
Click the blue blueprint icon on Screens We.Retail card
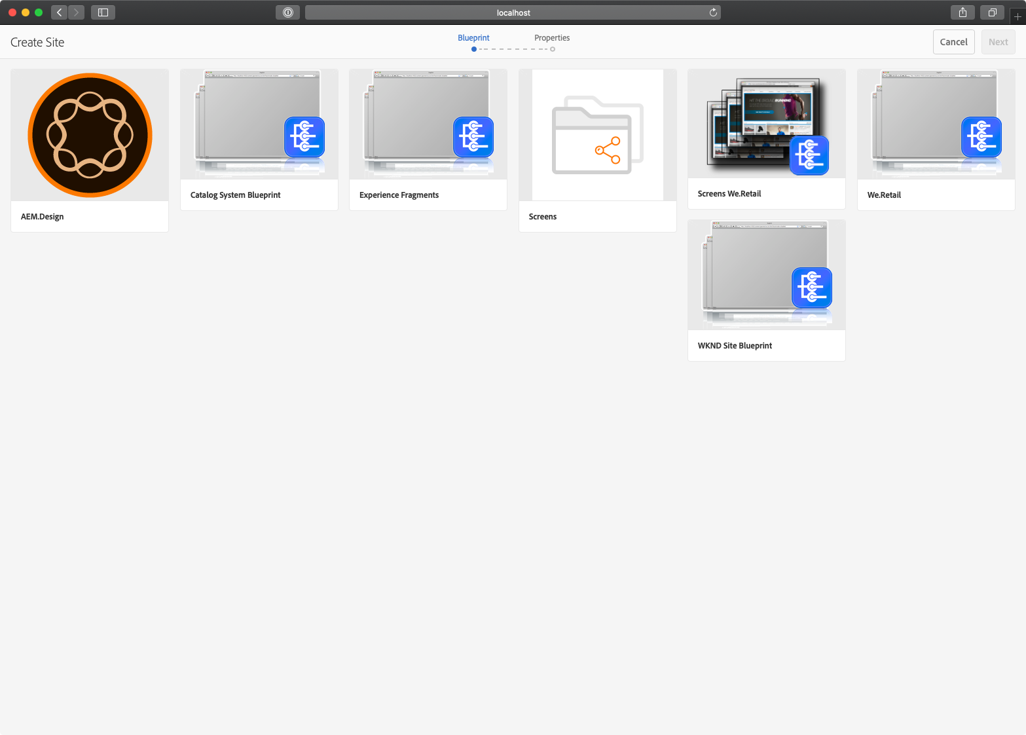pyautogui.click(x=809, y=155)
